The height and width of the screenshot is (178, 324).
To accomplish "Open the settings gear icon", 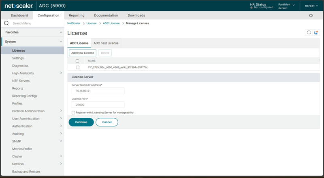I will 311,15.
